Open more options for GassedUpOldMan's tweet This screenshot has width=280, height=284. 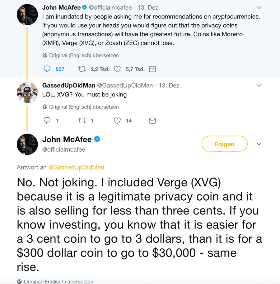point(259,85)
